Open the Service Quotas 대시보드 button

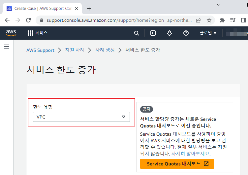(x=177, y=164)
